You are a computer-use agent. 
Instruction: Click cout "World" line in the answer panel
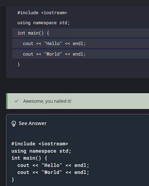coord(53,173)
